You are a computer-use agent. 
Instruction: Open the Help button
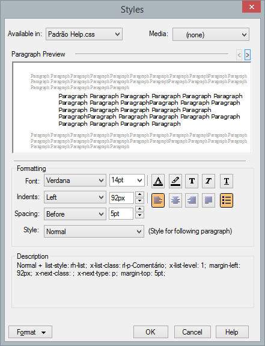(232, 332)
